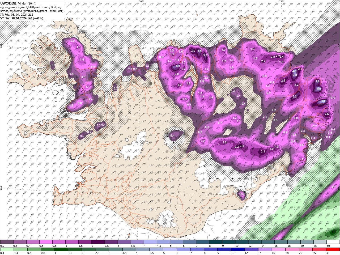Select dark teal snow swatch between 8 and 9
Viewport: 340px width, 255px height.
pyautogui.click(x=215, y=242)
